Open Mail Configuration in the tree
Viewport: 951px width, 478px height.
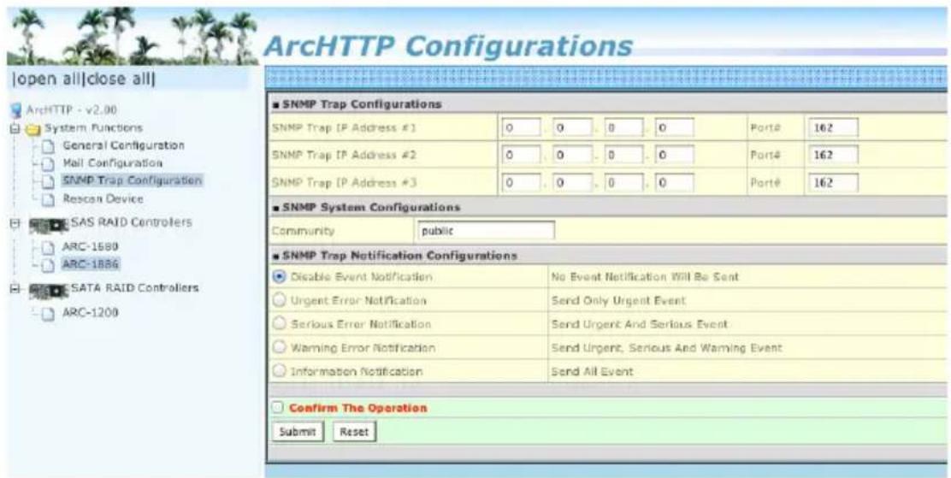click(113, 163)
